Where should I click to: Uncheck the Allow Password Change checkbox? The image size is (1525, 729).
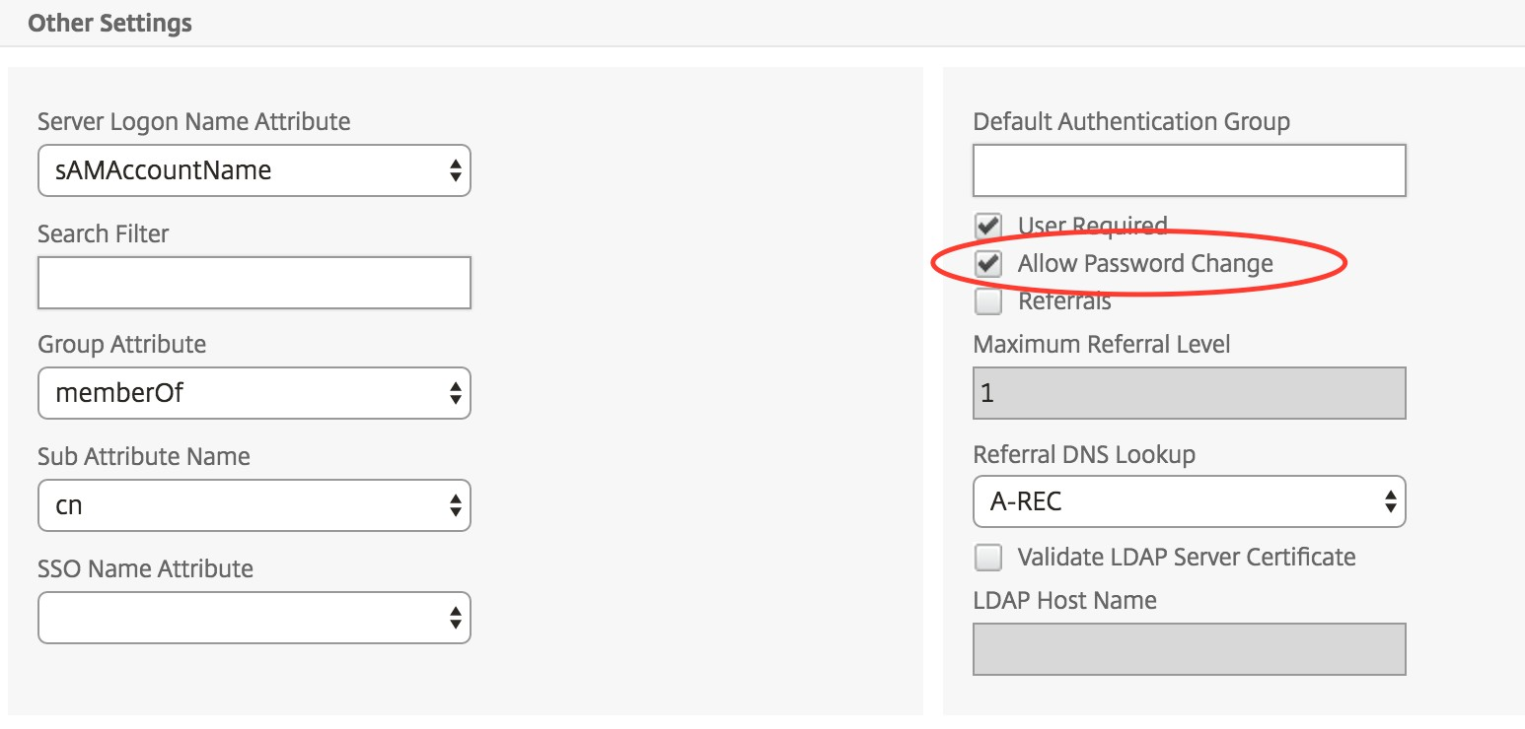(987, 264)
